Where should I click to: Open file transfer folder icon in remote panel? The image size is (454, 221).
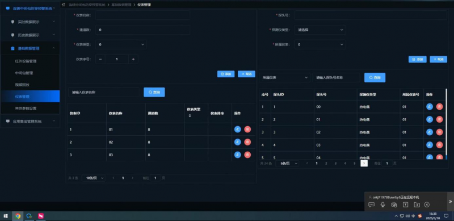(417, 205)
